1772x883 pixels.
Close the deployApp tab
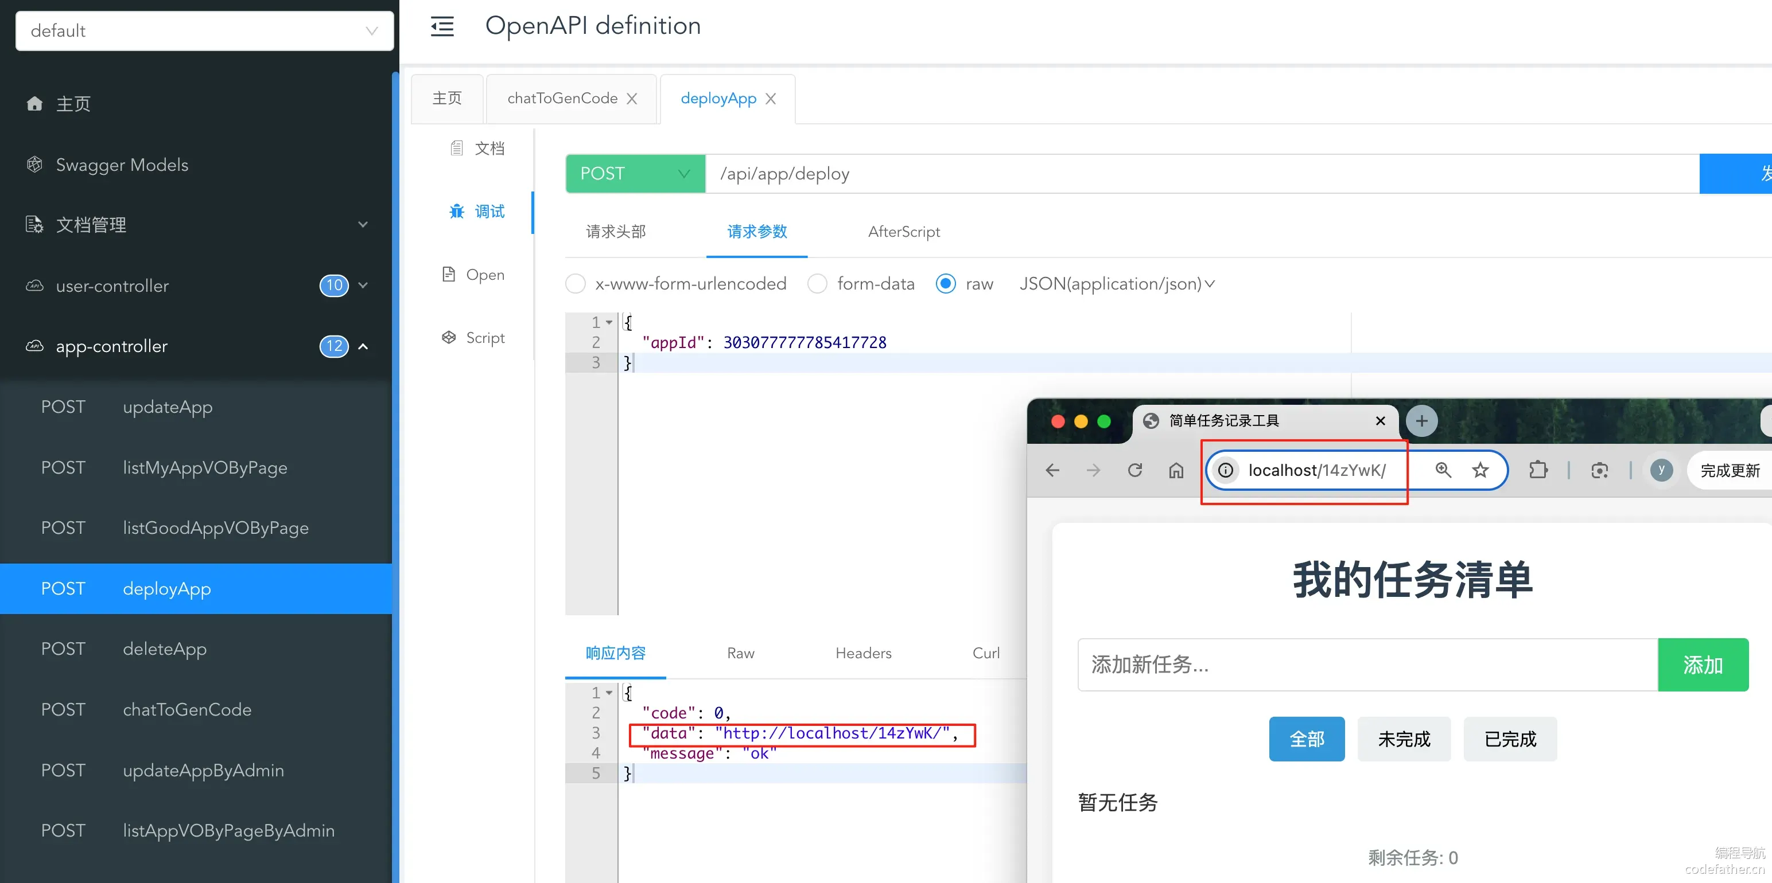pyautogui.click(x=771, y=99)
